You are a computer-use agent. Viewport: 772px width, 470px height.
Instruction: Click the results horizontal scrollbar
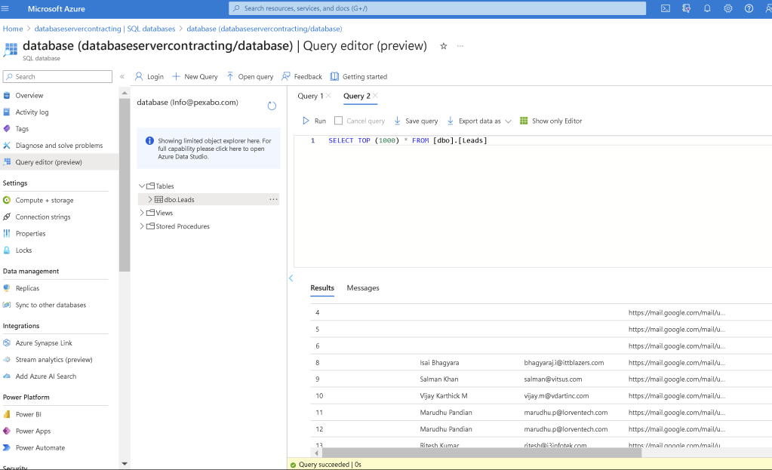pos(481,453)
